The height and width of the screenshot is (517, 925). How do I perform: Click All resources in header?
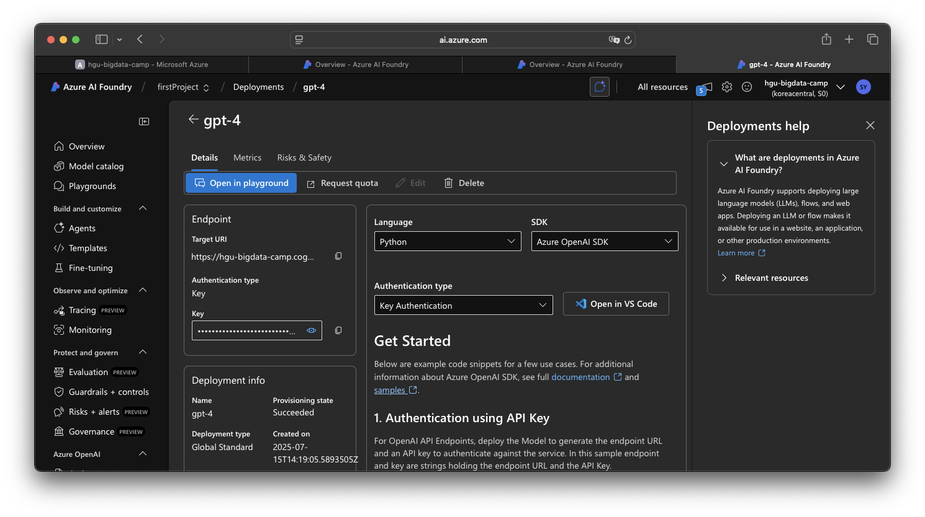(662, 87)
